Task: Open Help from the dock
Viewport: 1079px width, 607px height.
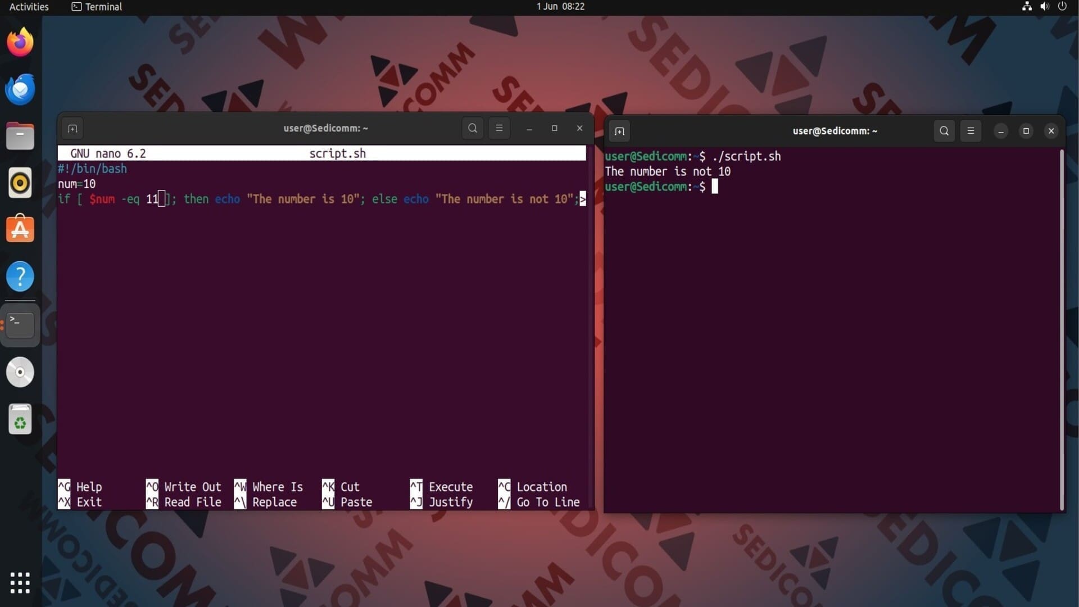Action: (20, 277)
